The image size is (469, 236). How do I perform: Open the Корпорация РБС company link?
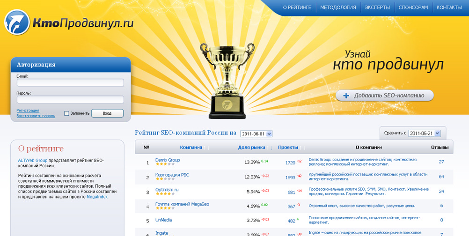172,175
